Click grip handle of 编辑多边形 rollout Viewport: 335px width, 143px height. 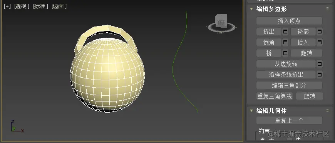[328, 9]
